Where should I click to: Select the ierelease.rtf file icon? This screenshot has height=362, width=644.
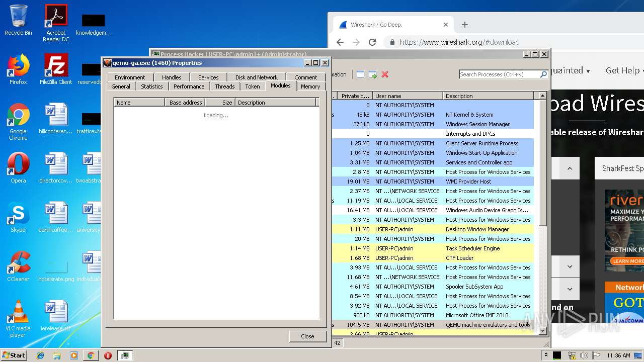pos(56,316)
